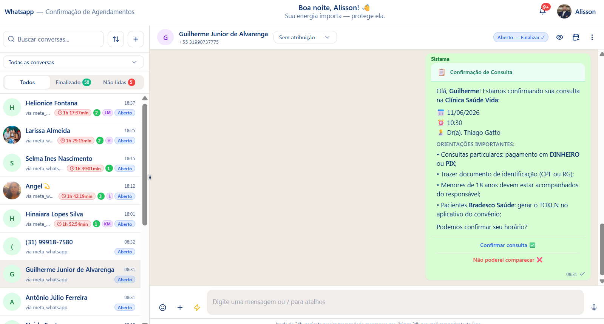Open Angel conversation
The image size is (604, 324).
point(70,191)
